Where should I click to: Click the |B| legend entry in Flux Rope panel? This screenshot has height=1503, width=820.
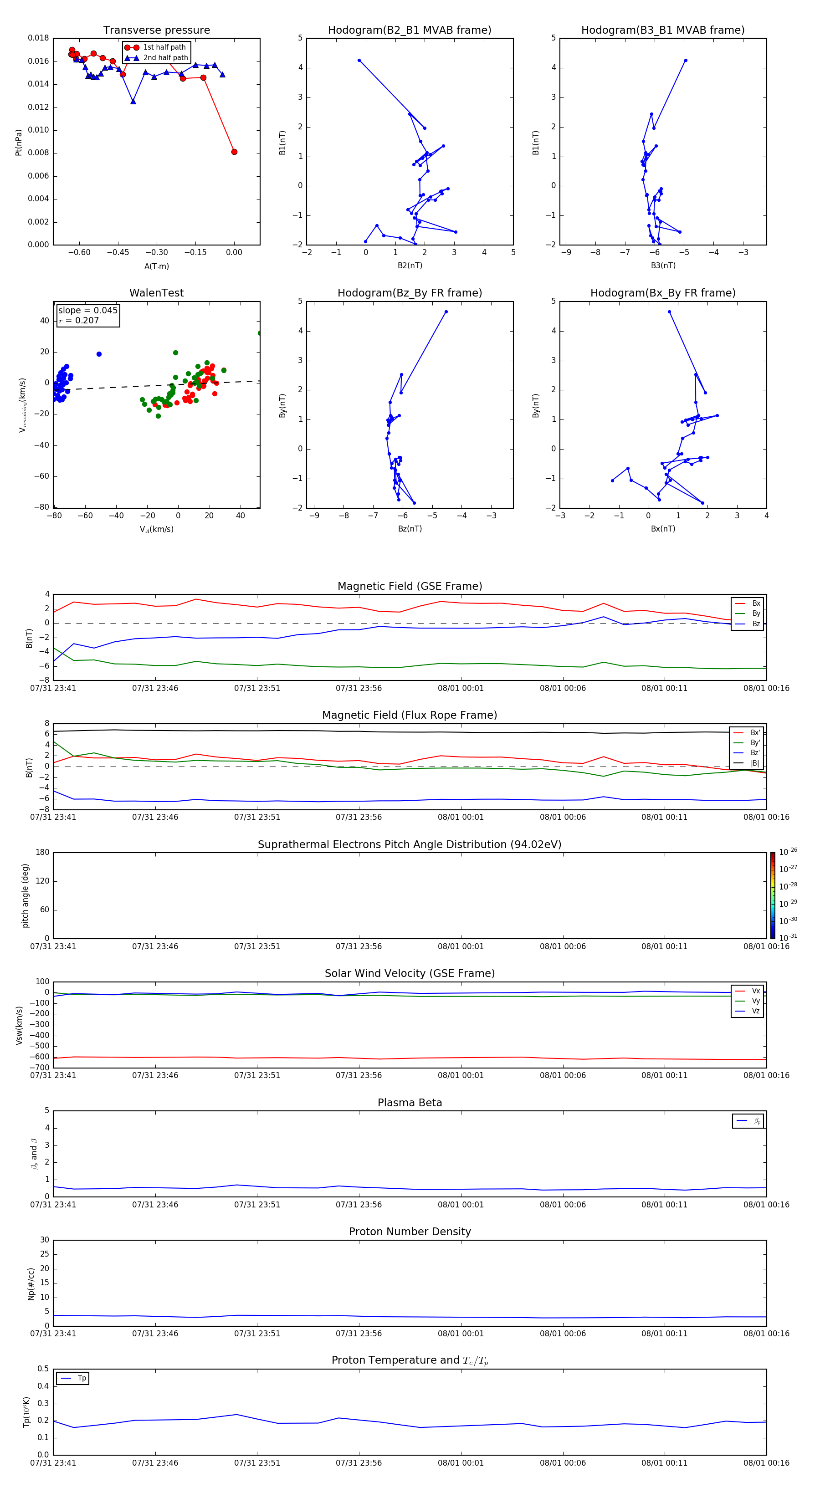click(747, 763)
